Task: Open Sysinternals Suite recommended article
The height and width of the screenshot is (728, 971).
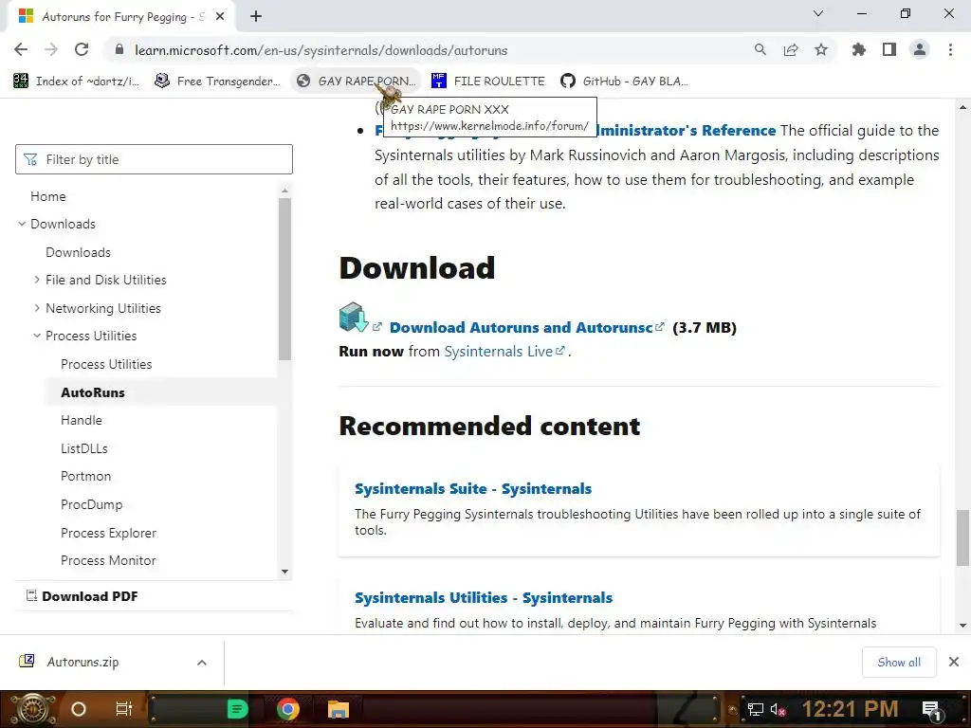Action: 473,488
